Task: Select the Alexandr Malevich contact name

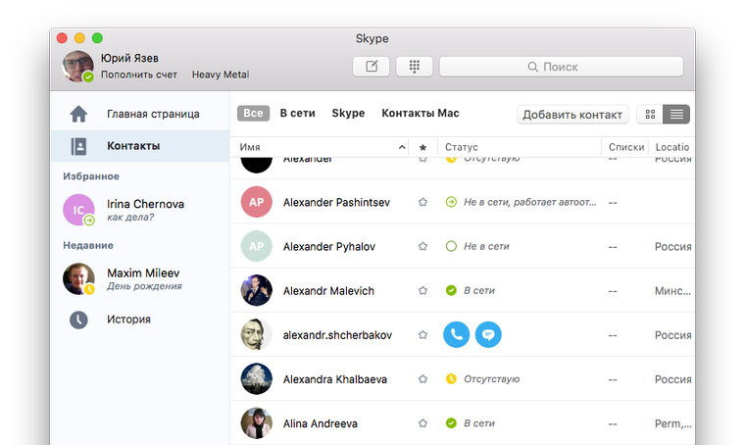Action: (328, 291)
